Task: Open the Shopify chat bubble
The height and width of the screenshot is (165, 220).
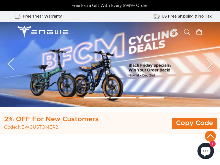Action: 206,151
